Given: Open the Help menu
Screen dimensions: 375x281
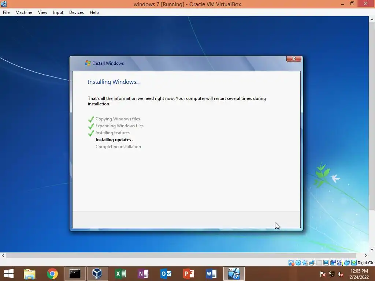Looking at the screenshot, I should [x=94, y=12].
